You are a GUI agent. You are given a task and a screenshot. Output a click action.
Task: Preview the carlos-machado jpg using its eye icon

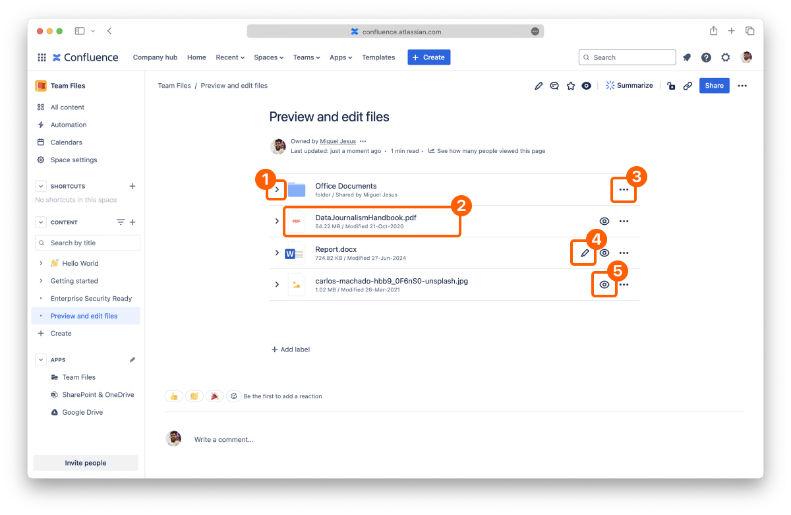[x=604, y=285]
